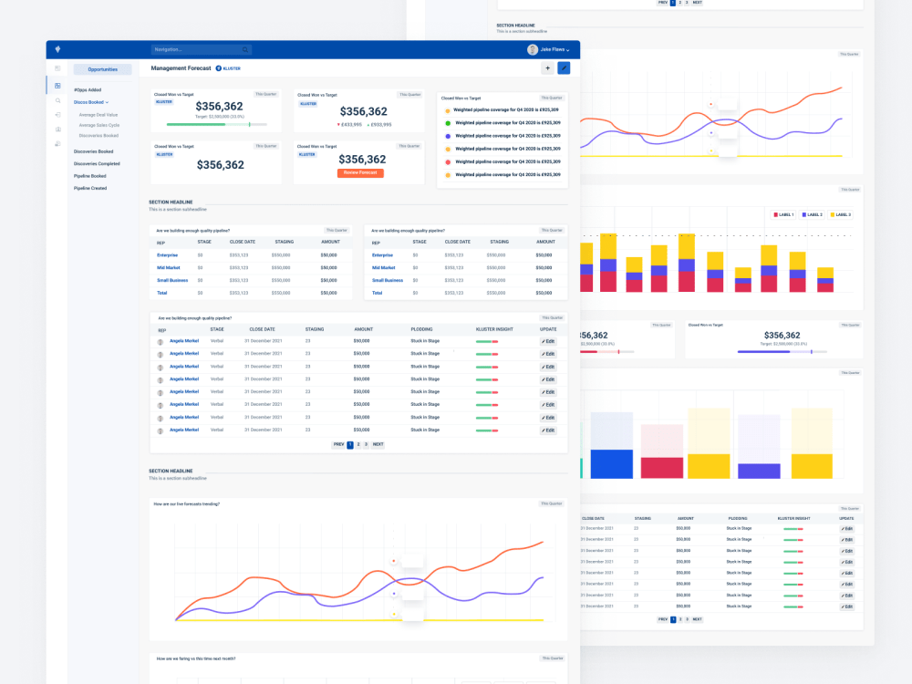Viewport: 912px width, 684px height.
Task: Click NEXT in the background window's bottom pagination
Action: [698, 619]
